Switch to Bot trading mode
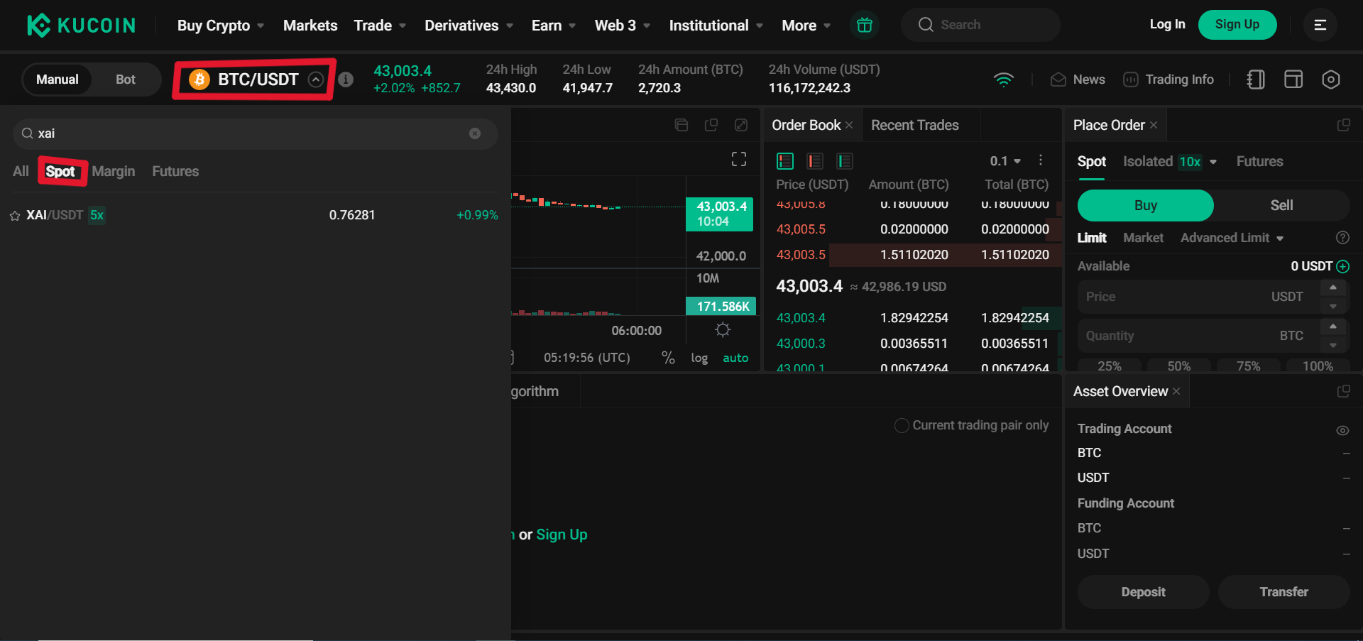 [x=126, y=80]
